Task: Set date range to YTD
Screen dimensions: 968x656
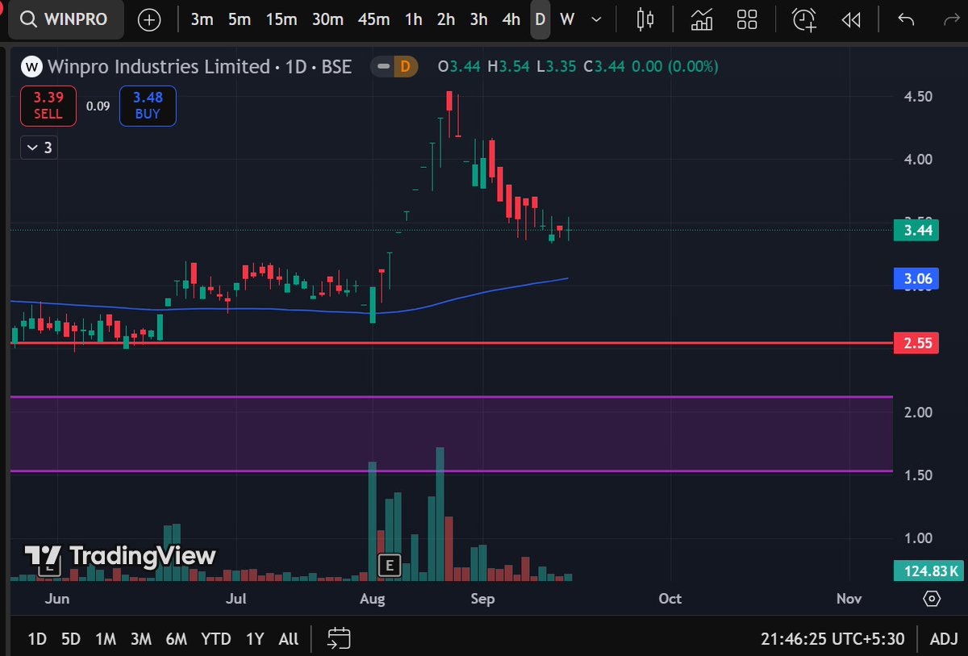Action: (x=215, y=639)
